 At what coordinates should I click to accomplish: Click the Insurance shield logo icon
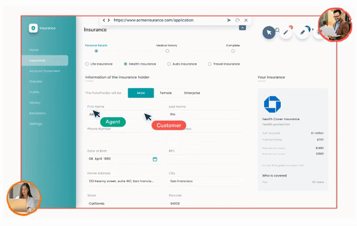tap(33, 28)
